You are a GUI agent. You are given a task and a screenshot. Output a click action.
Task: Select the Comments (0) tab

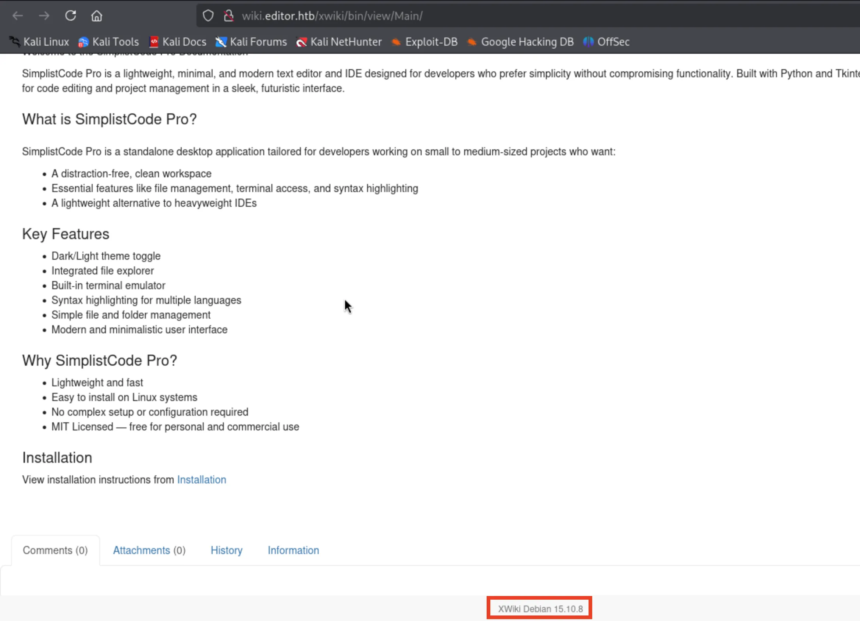(56, 550)
